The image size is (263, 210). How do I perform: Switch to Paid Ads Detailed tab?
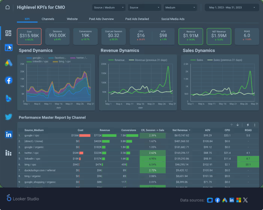137,19
